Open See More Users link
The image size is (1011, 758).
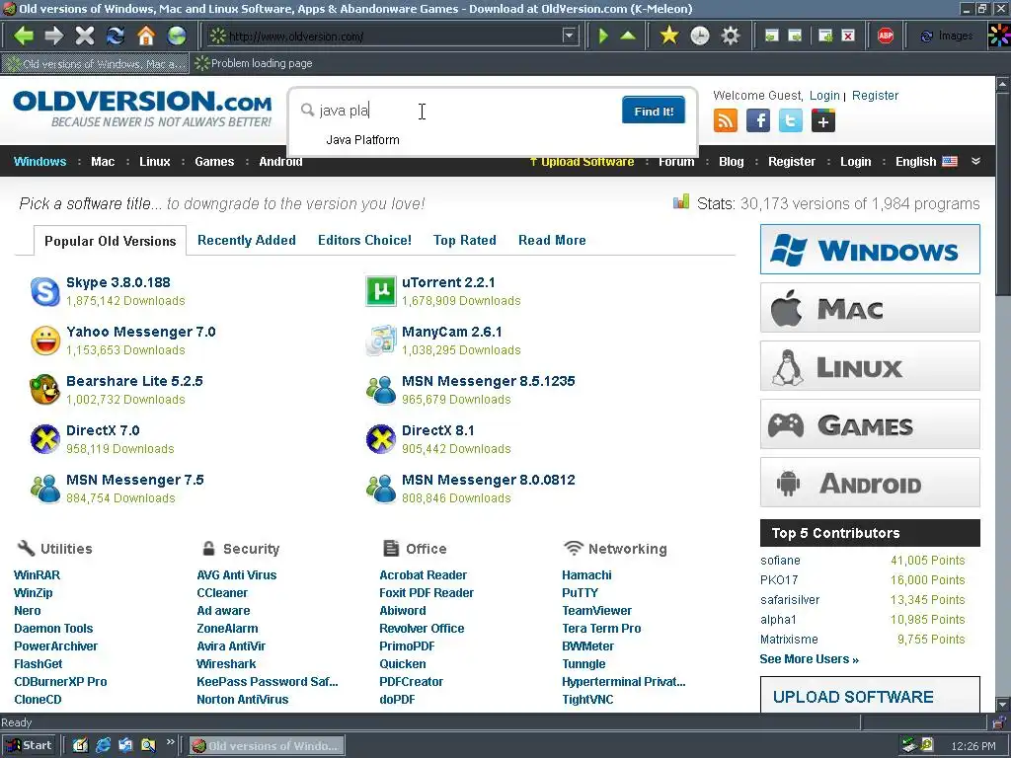click(x=809, y=659)
